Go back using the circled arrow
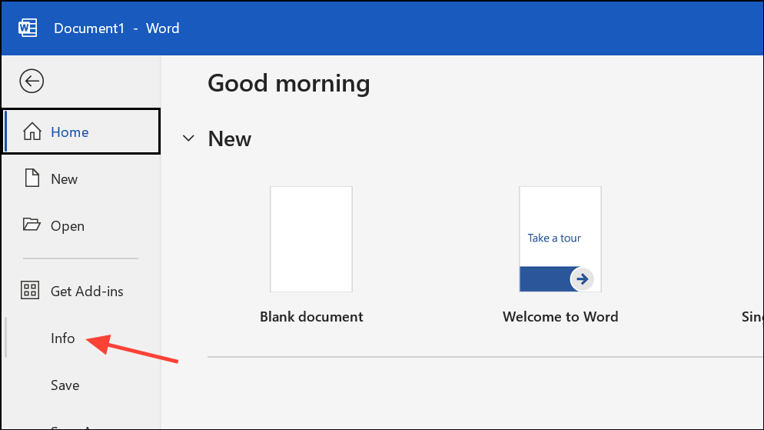The height and width of the screenshot is (430, 764). point(32,81)
